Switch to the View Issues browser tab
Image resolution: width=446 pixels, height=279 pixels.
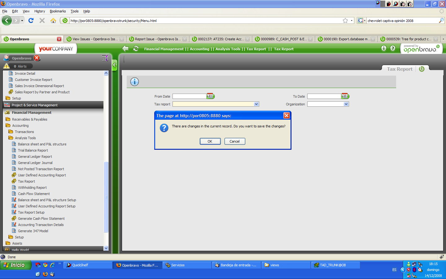click(x=95, y=39)
